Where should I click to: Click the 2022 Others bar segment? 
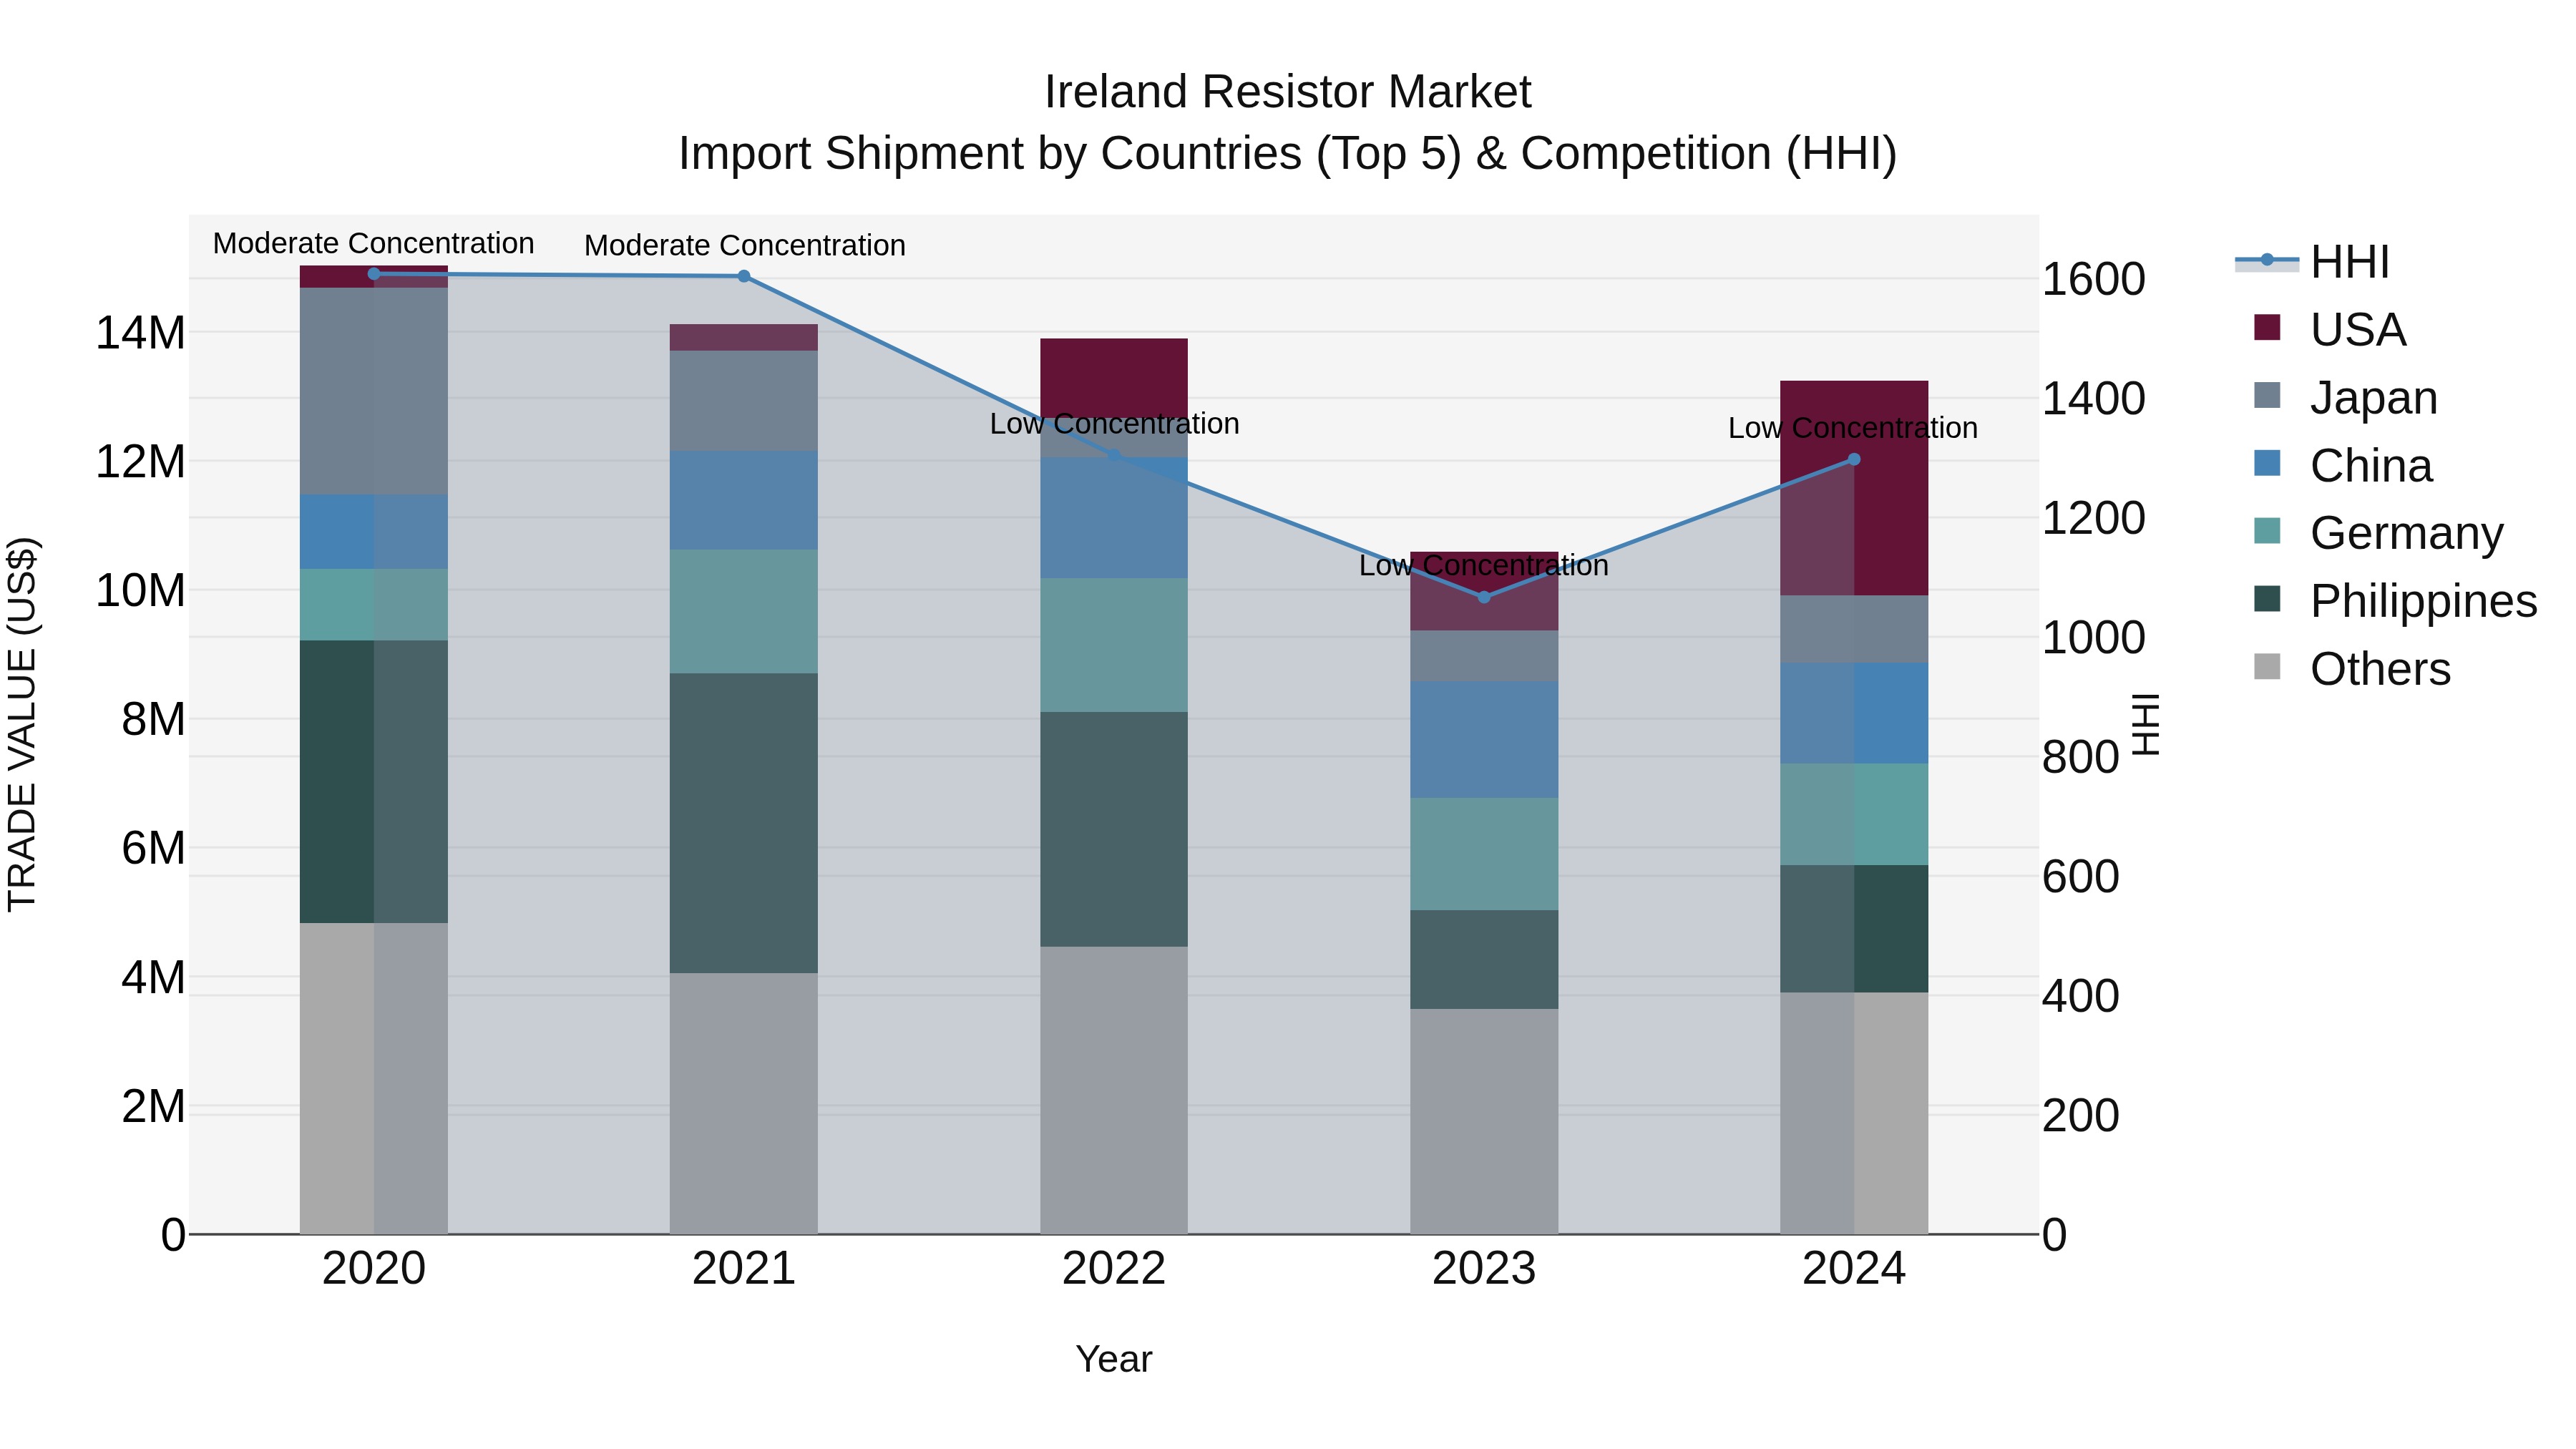click(x=1114, y=1091)
